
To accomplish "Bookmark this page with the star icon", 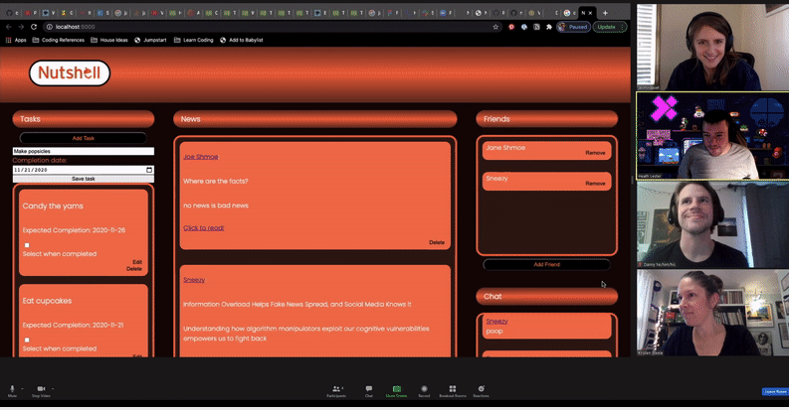I will click(x=495, y=27).
